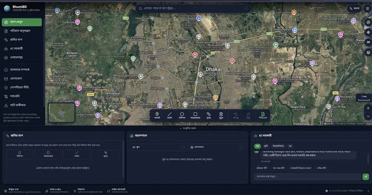Choose rectangle button in land measurement panel

click(48, 154)
